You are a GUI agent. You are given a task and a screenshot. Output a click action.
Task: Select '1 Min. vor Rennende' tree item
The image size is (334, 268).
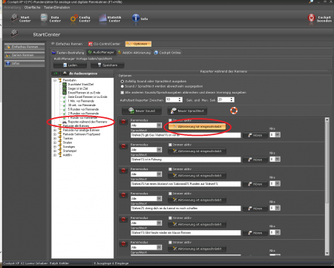(x=81, y=101)
